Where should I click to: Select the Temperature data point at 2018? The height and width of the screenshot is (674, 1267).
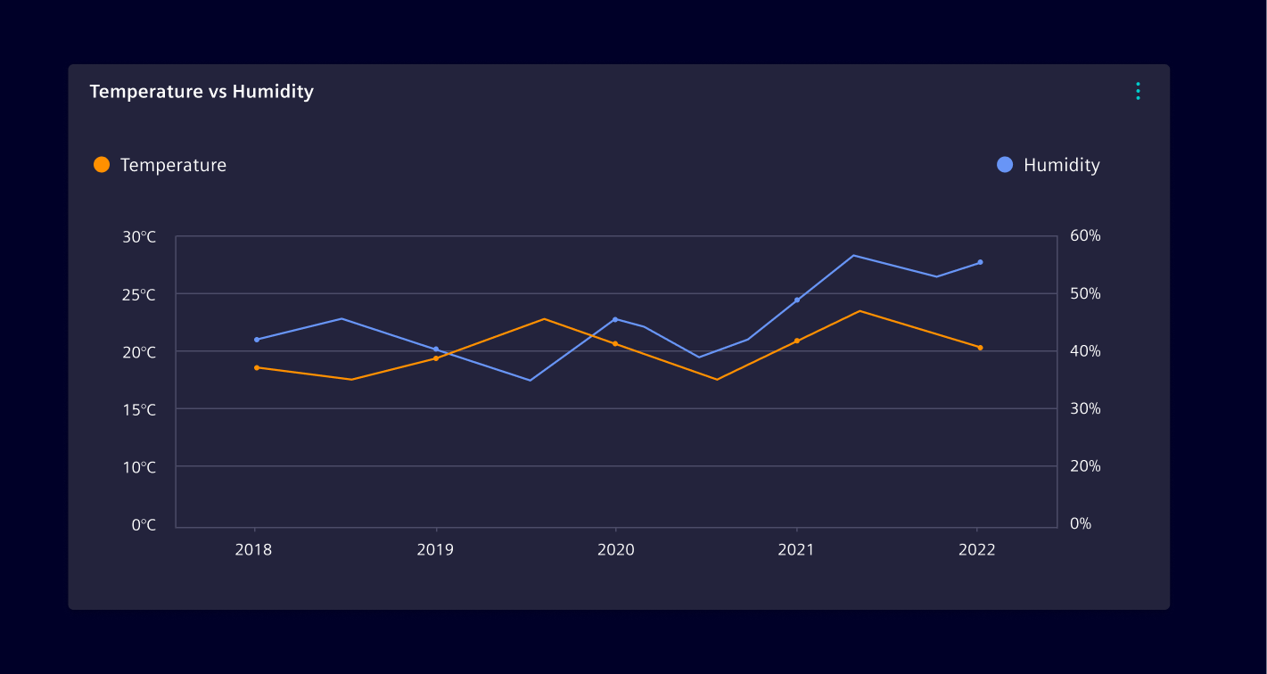point(257,367)
